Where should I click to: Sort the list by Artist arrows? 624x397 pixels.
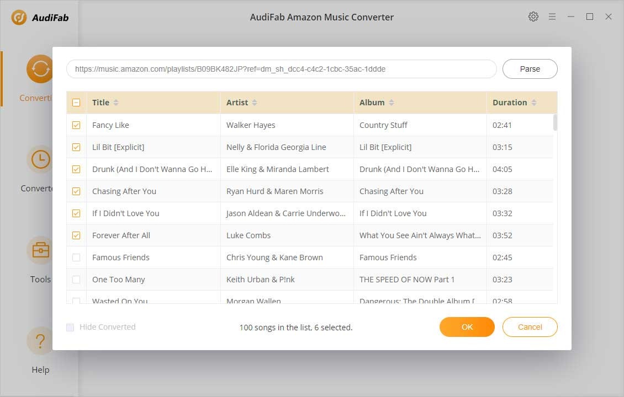(x=255, y=103)
